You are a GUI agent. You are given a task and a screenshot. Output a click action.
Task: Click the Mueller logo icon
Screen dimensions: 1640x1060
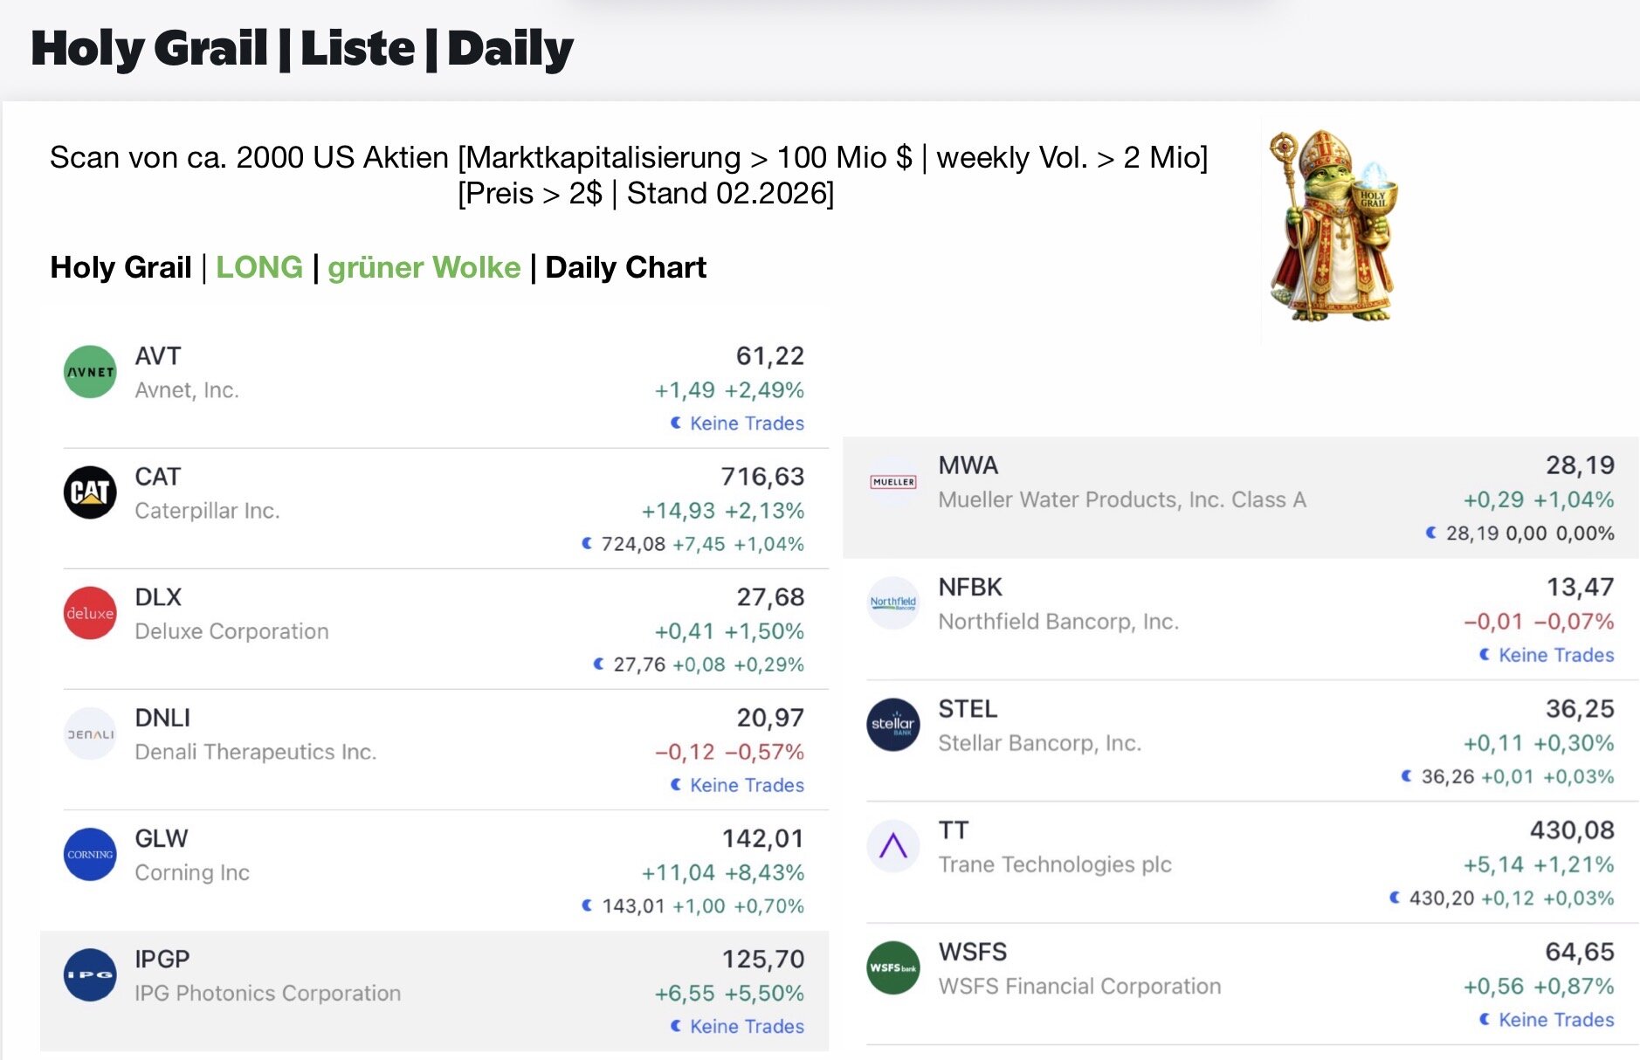pyautogui.click(x=892, y=482)
